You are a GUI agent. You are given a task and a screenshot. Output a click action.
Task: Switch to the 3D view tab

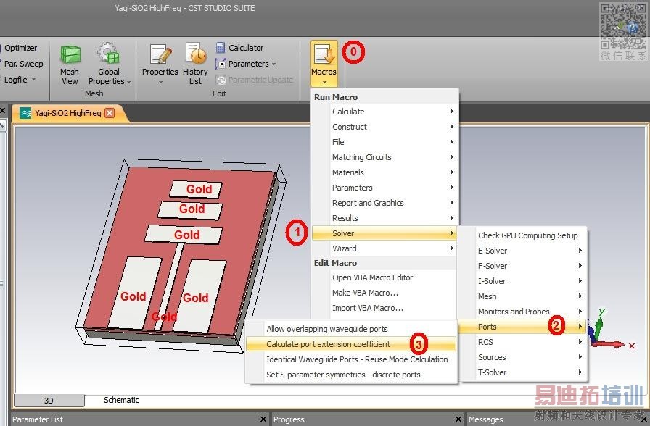[49, 401]
